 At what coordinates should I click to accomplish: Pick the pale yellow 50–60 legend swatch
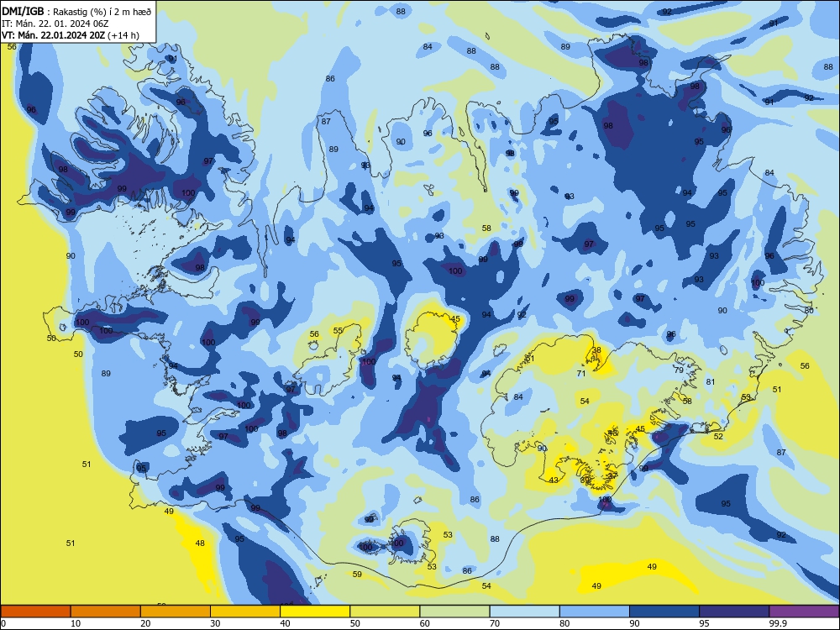pos(386,612)
